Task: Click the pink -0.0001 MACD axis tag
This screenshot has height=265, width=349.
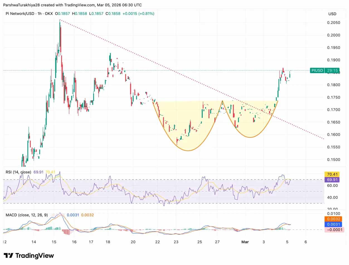Action: coord(335,230)
